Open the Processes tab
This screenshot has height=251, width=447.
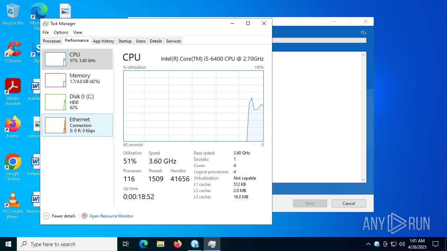(52, 41)
